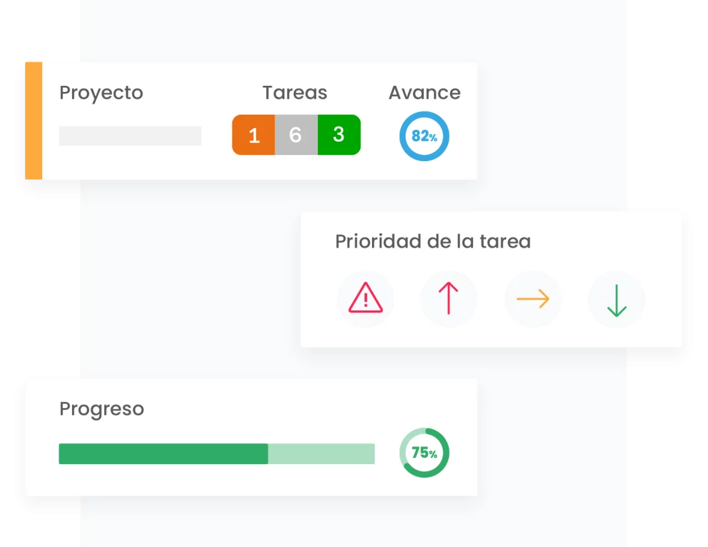708x547 pixels.
Task: Click the Proyecto column heading
Action: click(x=101, y=93)
